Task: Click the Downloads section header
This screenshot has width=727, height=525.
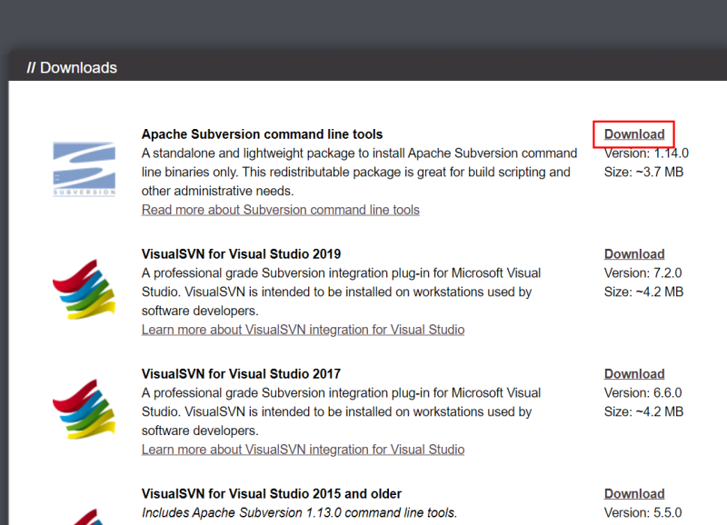Action: point(73,68)
